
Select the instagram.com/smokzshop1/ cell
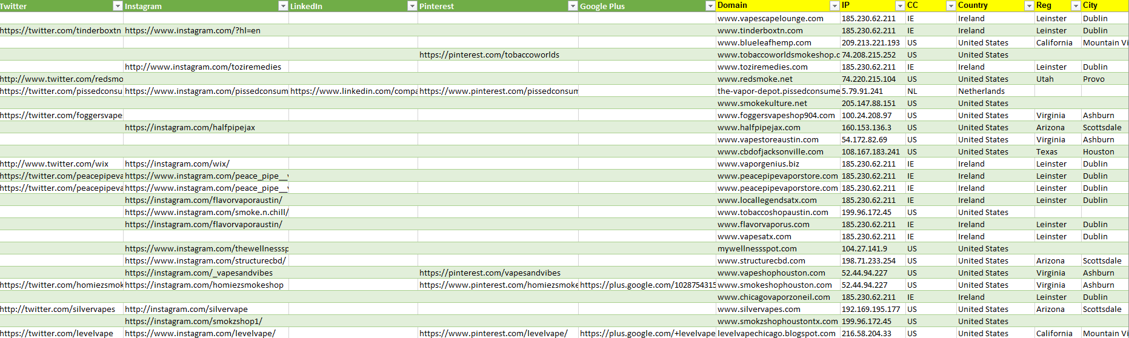(x=206, y=321)
